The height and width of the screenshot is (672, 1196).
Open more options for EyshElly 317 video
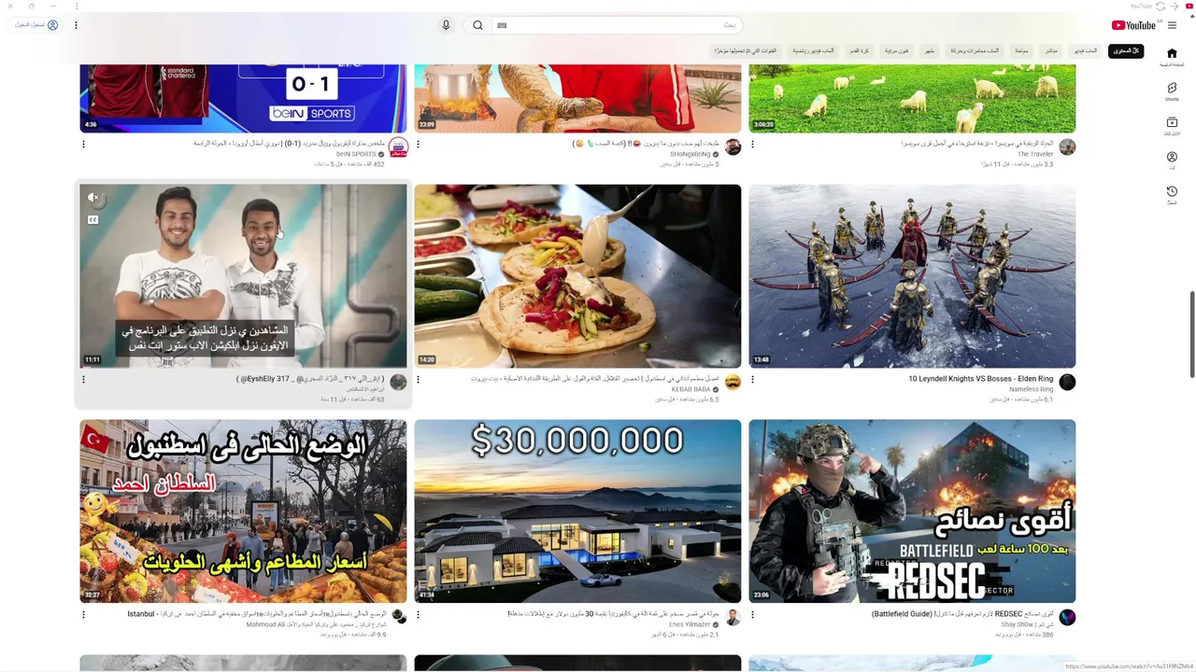click(x=83, y=379)
